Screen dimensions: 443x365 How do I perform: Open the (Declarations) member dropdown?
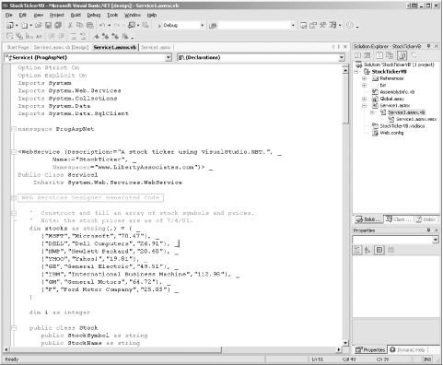pos(342,57)
